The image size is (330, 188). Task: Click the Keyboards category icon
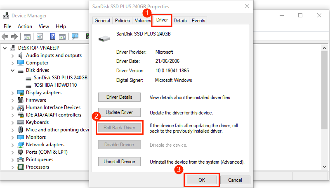pyautogui.click(x=21, y=122)
